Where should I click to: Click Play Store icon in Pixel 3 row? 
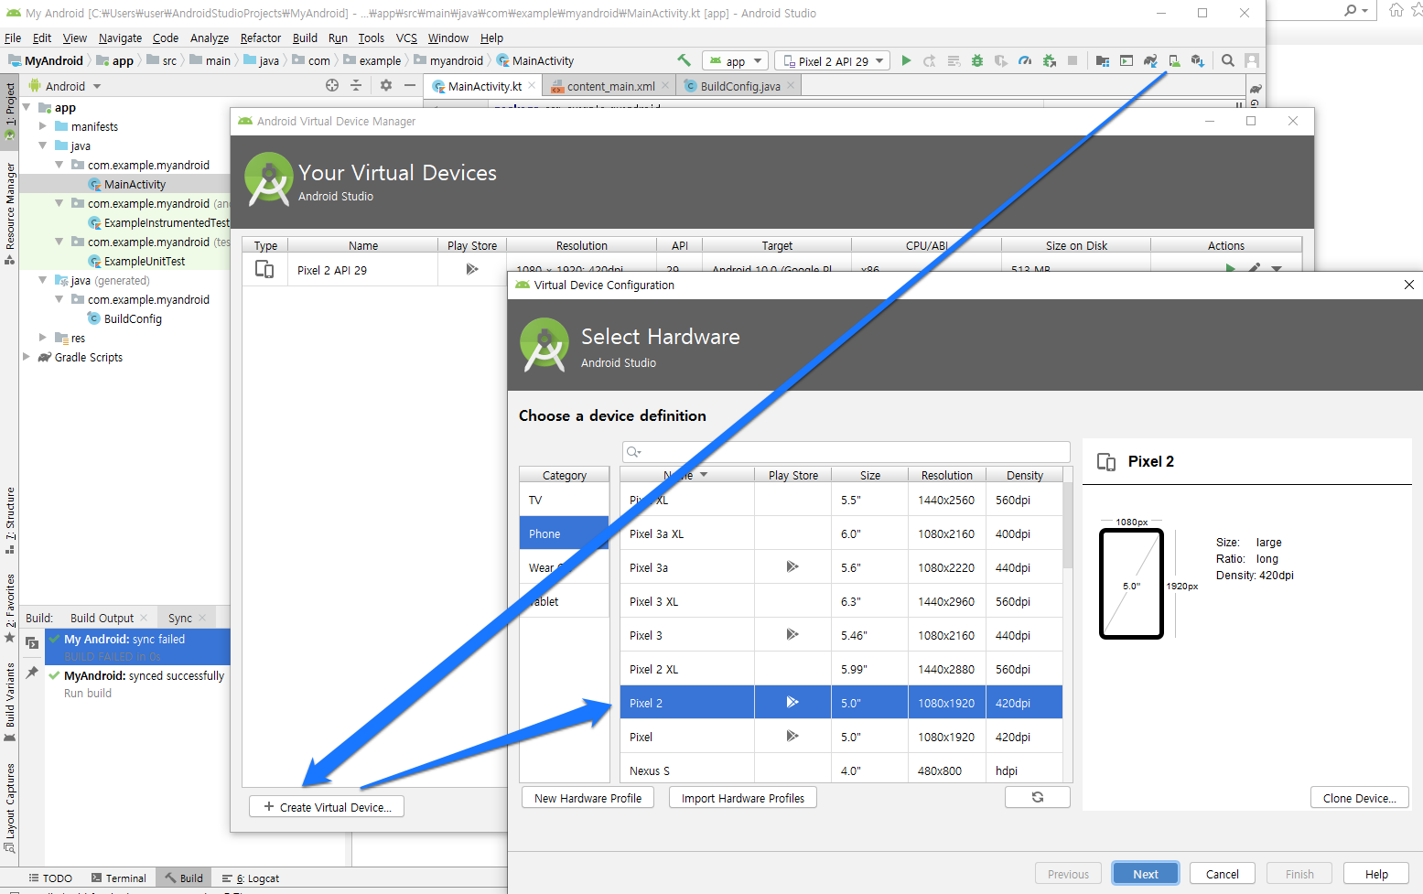point(792,635)
